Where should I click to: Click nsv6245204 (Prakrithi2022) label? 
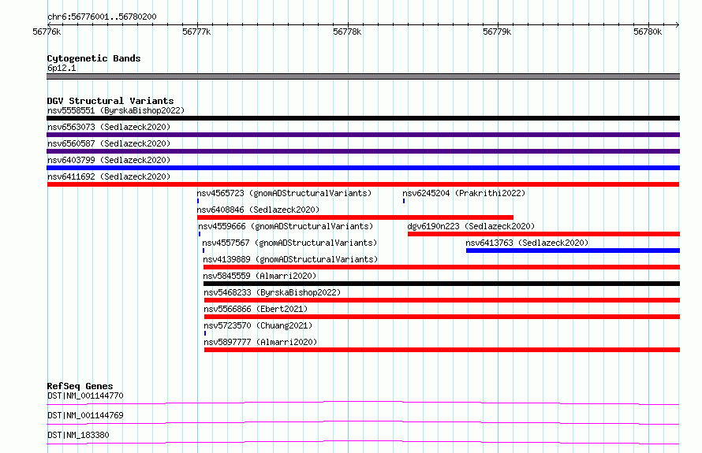click(x=464, y=193)
